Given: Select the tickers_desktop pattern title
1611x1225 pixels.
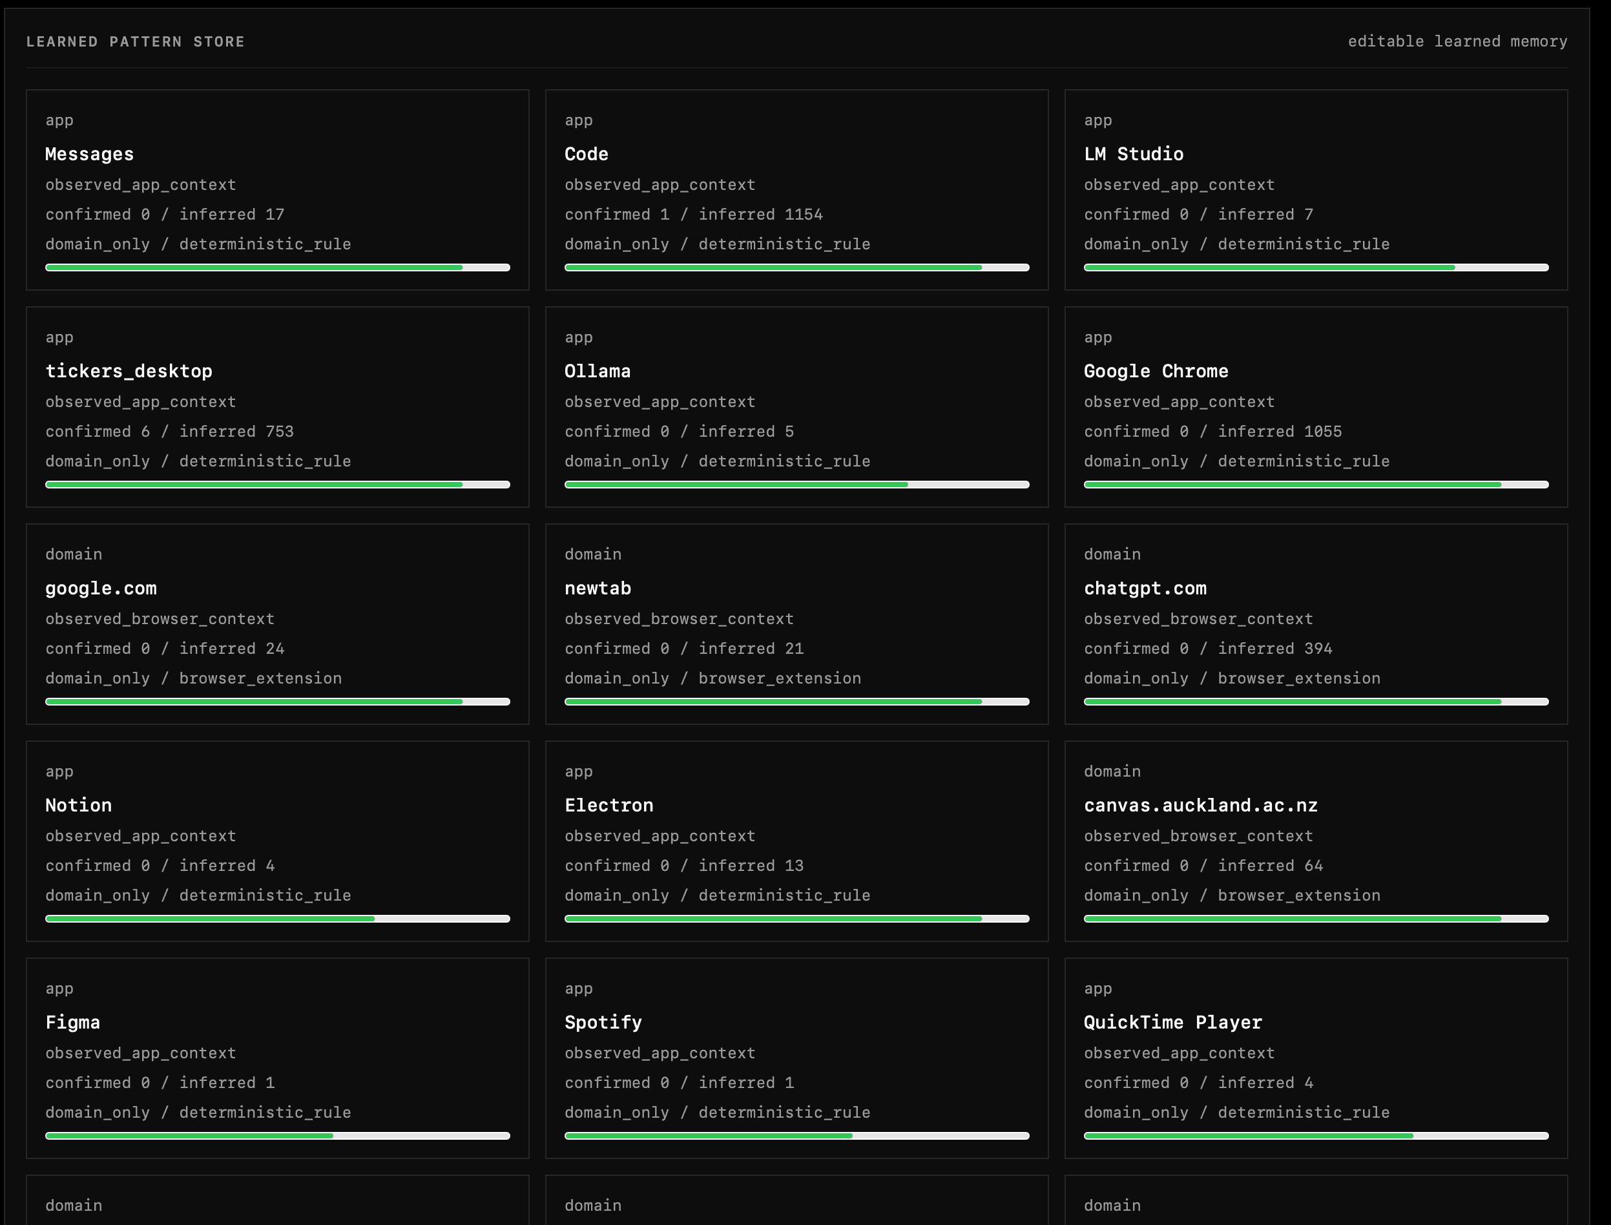Looking at the screenshot, I should click(x=129, y=371).
